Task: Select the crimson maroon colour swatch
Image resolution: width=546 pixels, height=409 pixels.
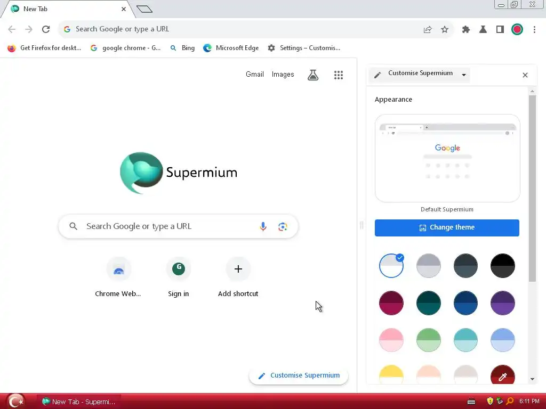Action: 391,303
